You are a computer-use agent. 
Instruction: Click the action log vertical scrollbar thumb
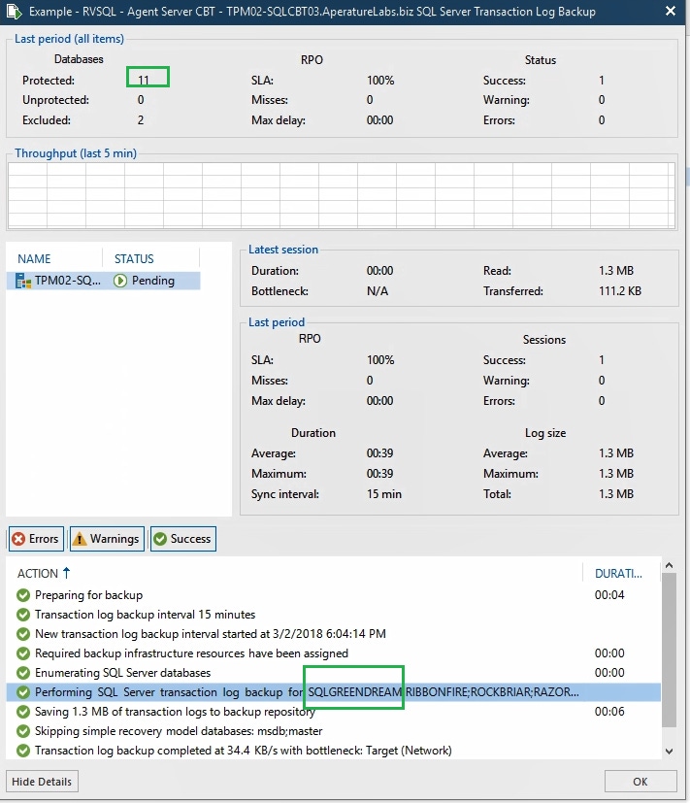(x=669, y=650)
